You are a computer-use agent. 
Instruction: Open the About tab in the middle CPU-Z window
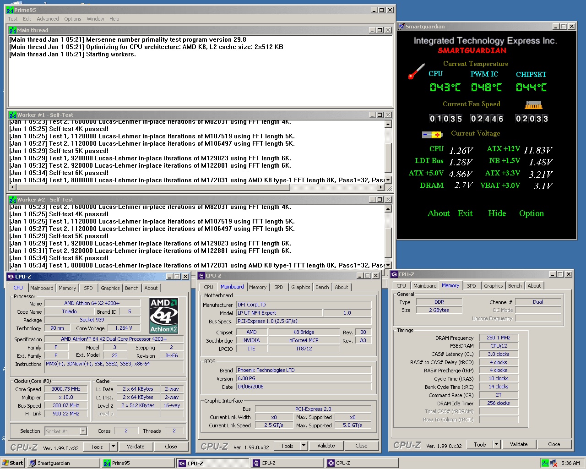pyautogui.click(x=341, y=287)
